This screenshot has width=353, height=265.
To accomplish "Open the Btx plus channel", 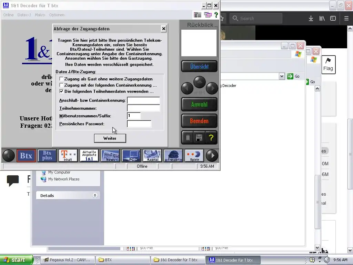I will (x=47, y=156).
